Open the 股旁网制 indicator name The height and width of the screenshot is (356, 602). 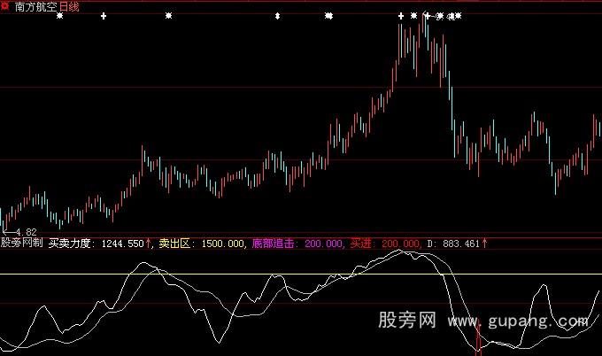tap(21, 242)
